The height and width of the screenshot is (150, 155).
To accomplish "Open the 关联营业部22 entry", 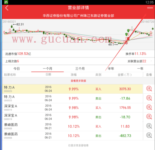I will tap(137, 61).
